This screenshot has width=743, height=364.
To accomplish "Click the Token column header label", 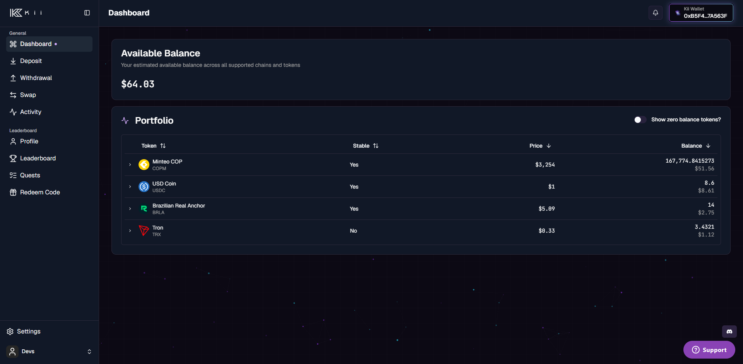I will [x=149, y=146].
